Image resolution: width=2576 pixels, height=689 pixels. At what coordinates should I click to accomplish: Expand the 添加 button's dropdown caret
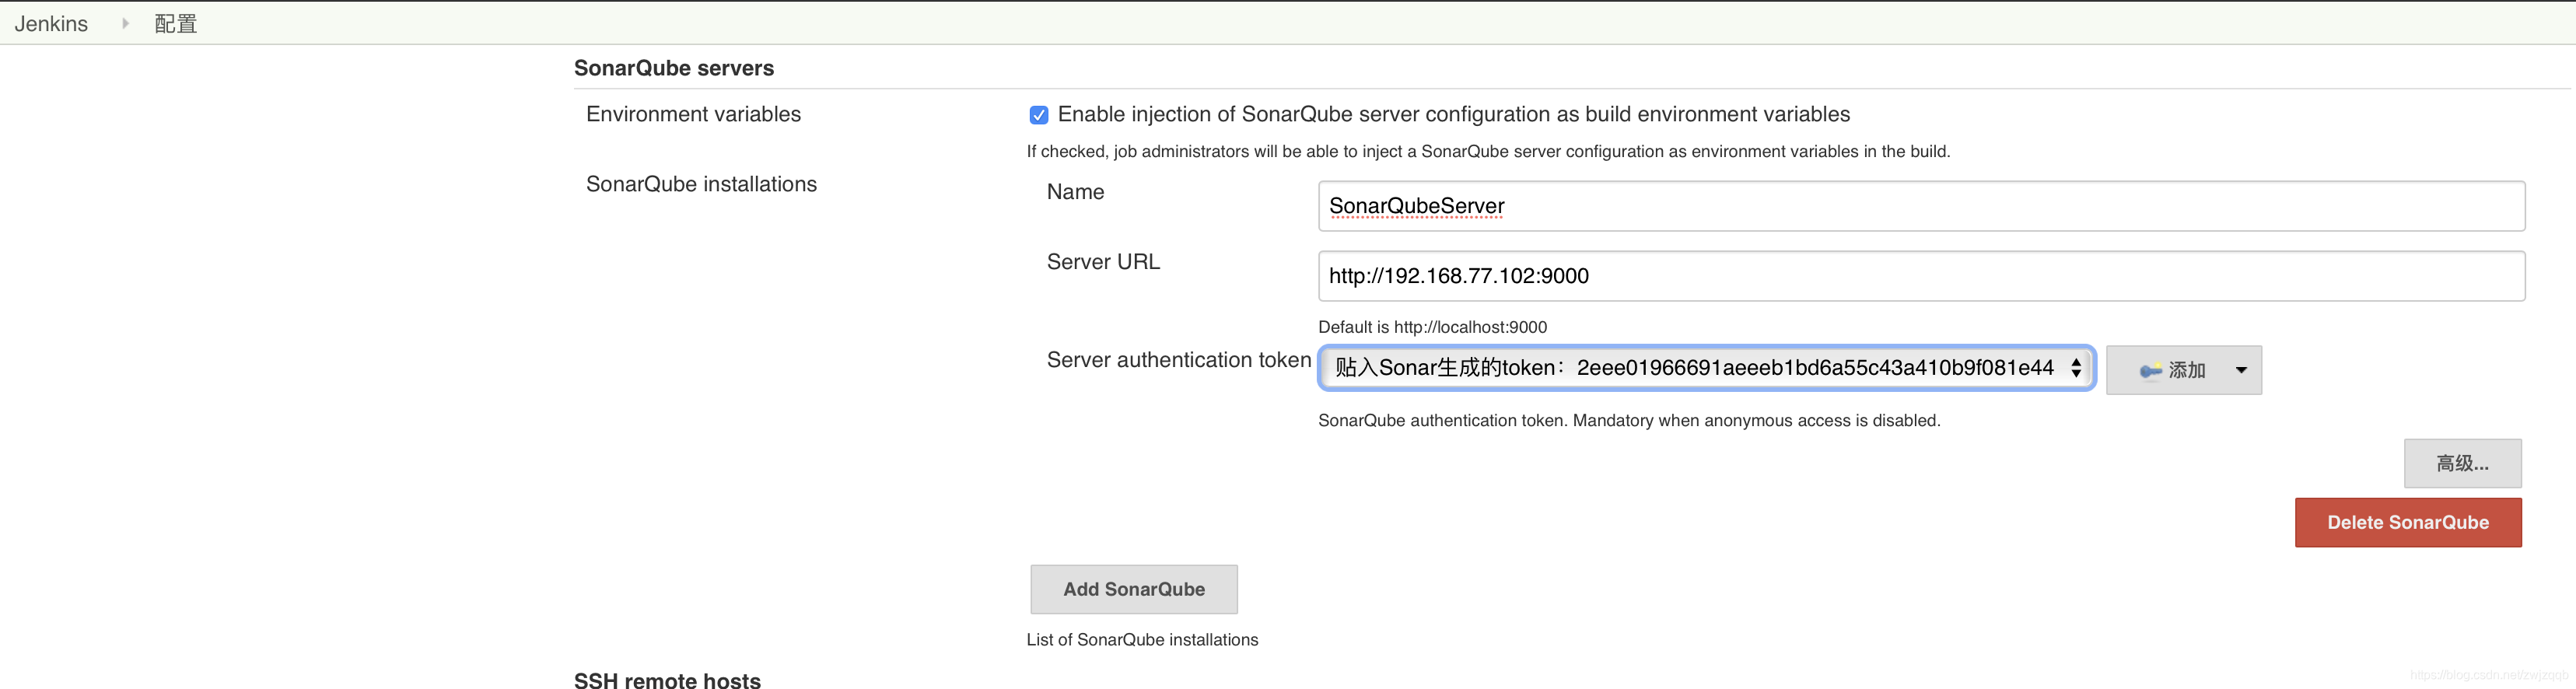click(2241, 371)
